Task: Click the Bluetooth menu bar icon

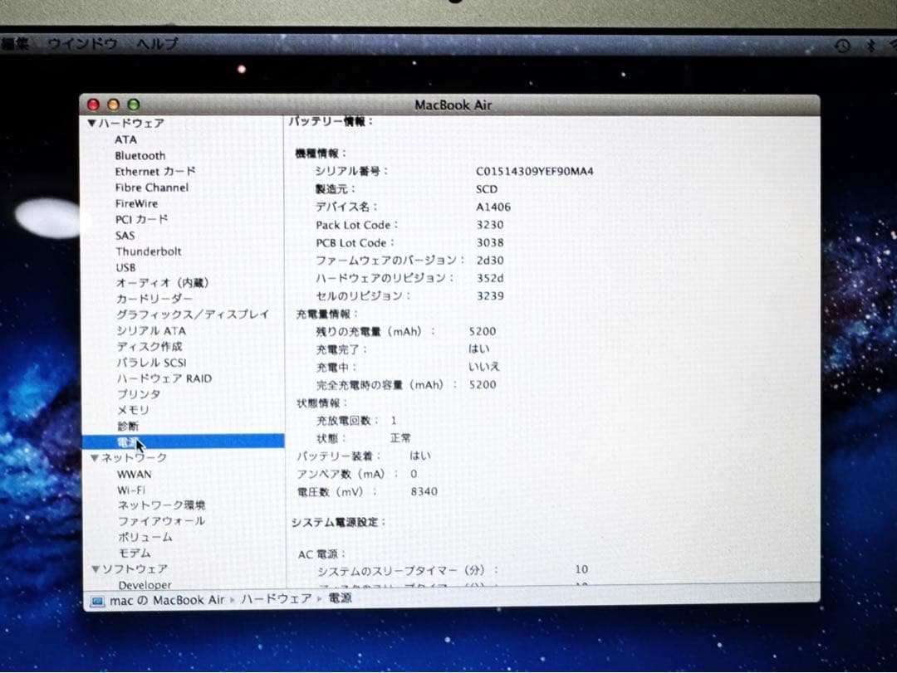Action: click(x=870, y=46)
